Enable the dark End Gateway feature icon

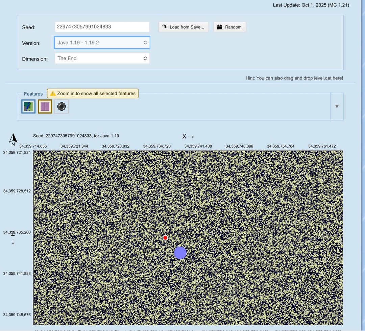(62, 107)
